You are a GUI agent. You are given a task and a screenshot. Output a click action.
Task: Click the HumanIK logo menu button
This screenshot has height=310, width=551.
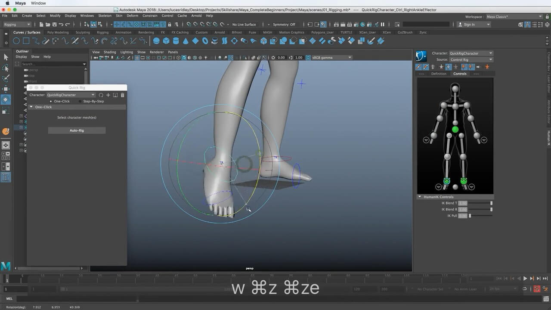pos(421,56)
